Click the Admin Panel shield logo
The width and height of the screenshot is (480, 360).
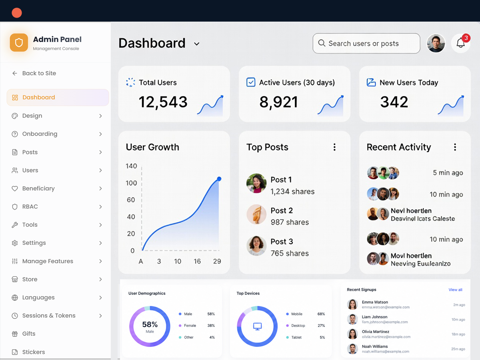pyautogui.click(x=19, y=43)
